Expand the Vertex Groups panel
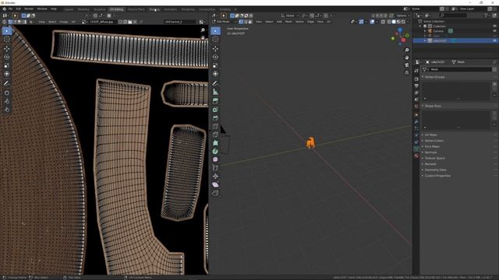499x280 pixels. click(x=434, y=77)
